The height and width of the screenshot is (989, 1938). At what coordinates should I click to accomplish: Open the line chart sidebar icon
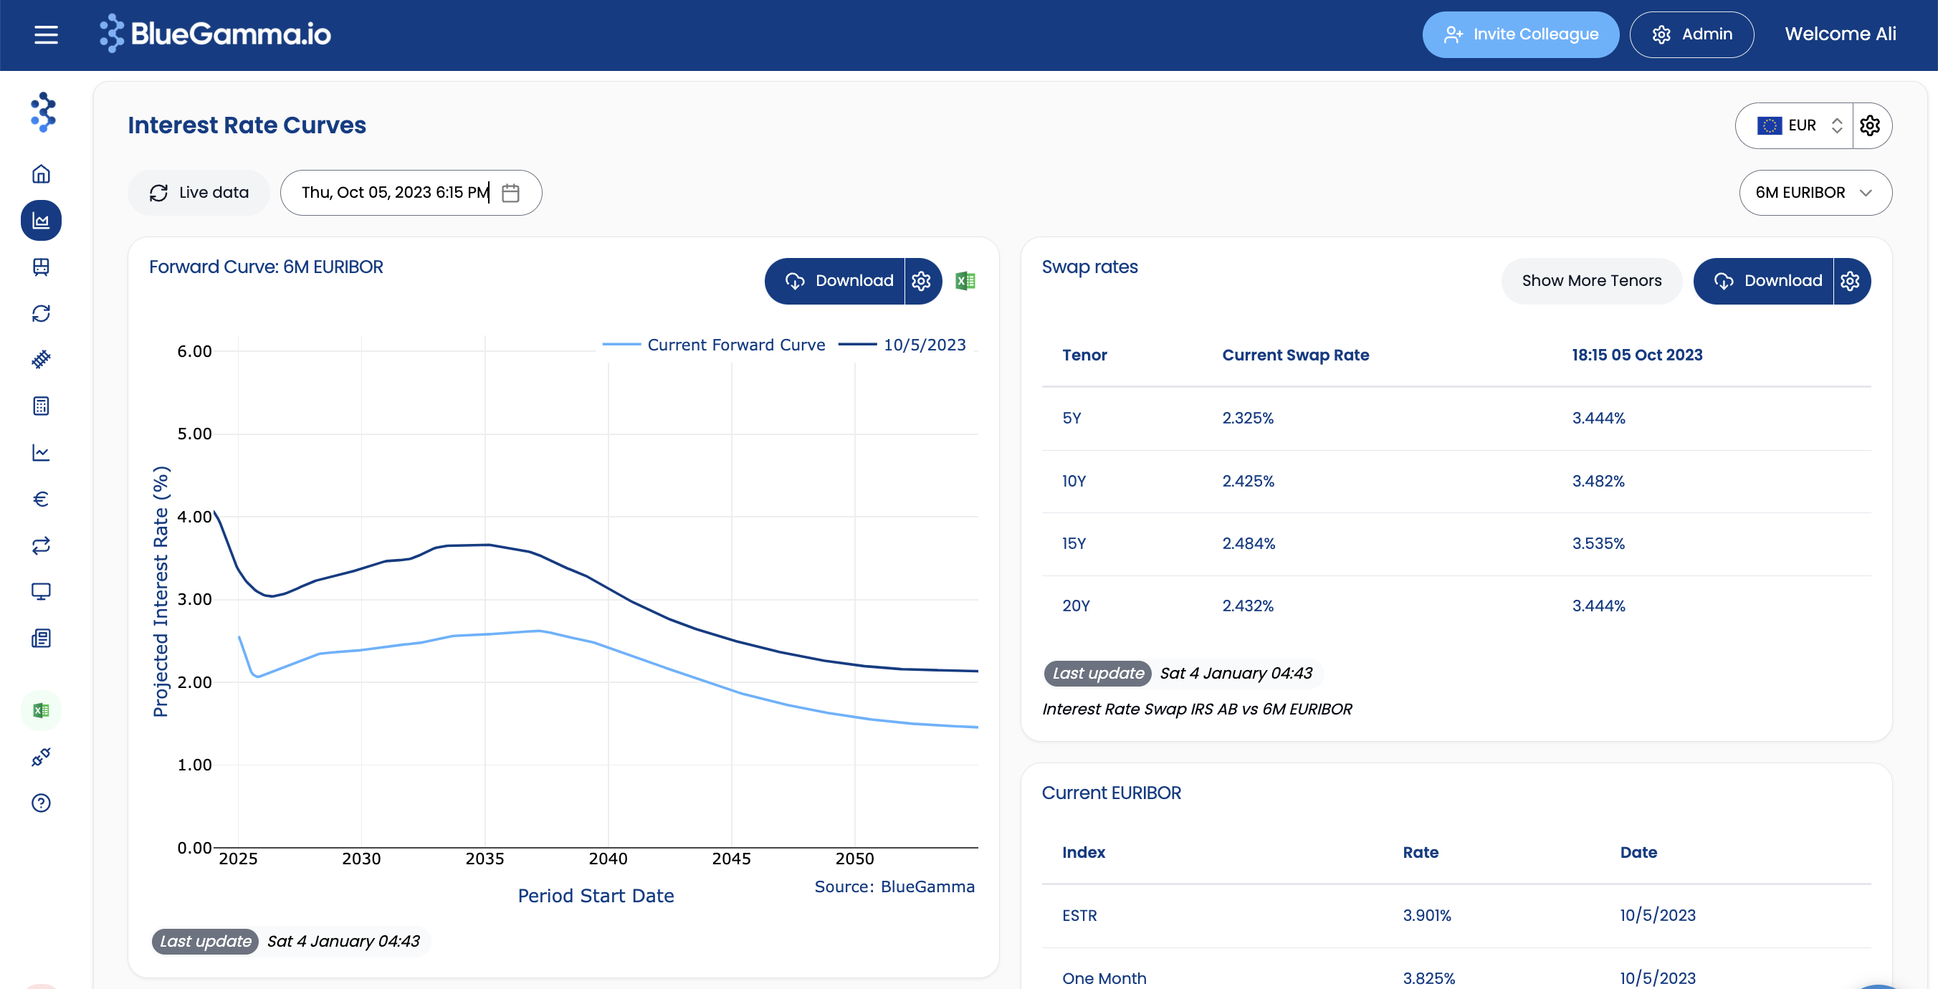[42, 453]
